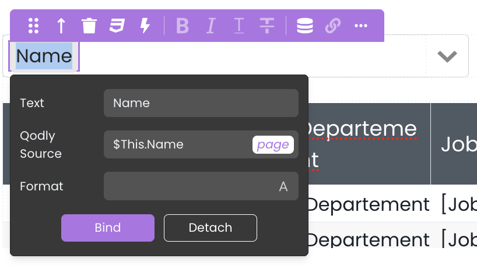Open the more options ellipsis menu
Viewport: 477px width, 269px height.
pyautogui.click(x=361, y=26)
